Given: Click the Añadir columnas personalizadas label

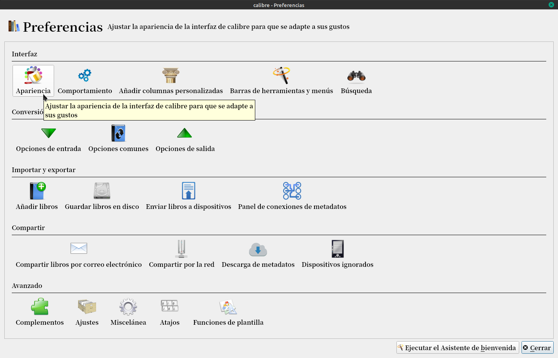Looking at the screenshot, I should 171,91.
